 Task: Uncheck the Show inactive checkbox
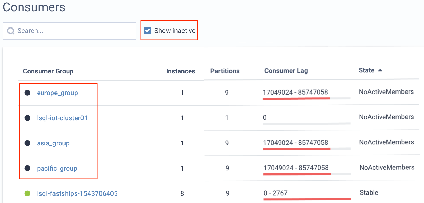[x=148, y=30]
